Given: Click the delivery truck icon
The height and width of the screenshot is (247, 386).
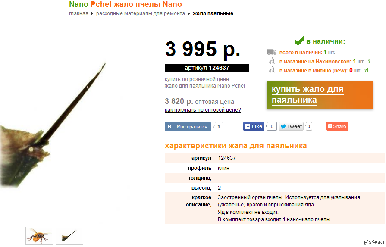Looking at the screenshot, I should (272, 52).
